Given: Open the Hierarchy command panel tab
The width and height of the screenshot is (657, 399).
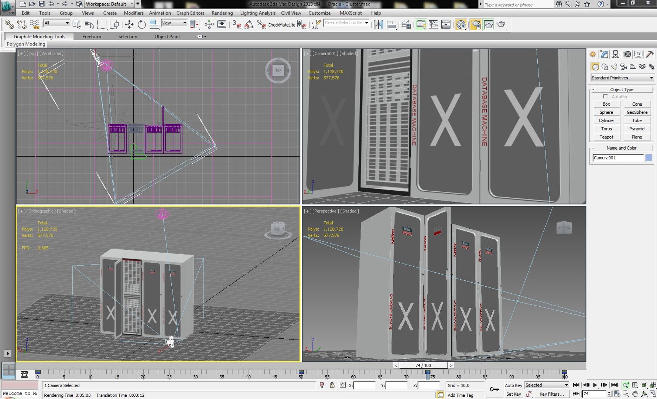Looking at the screenshot, I should point(615,54).
